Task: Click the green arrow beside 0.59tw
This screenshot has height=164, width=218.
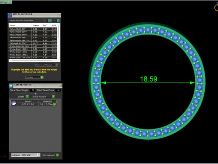Action: pyautogui.click(x=55, y=104)
